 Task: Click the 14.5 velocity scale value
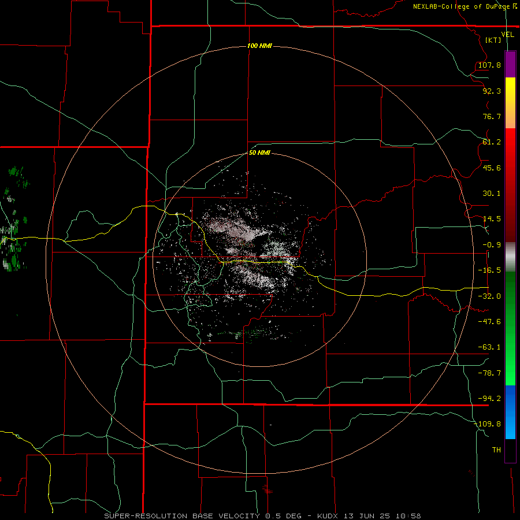click(x=492, y=219)
